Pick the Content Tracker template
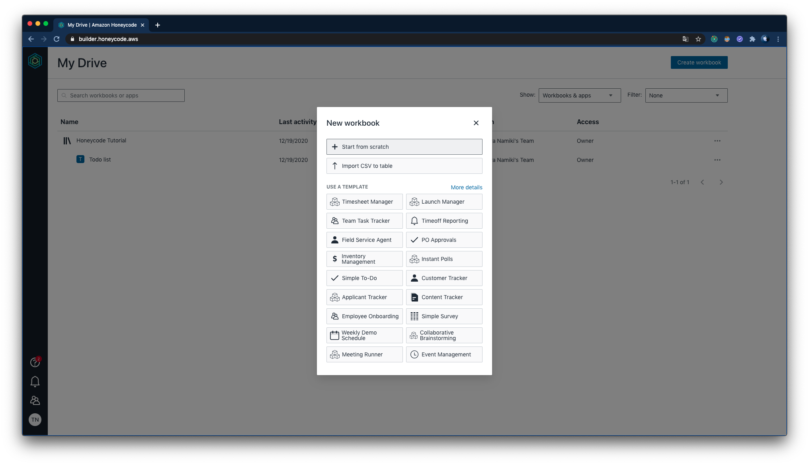This screenshot has width=809, height=465. coord(444,297)
